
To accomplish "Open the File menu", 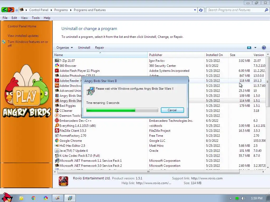I will [5, 18].
